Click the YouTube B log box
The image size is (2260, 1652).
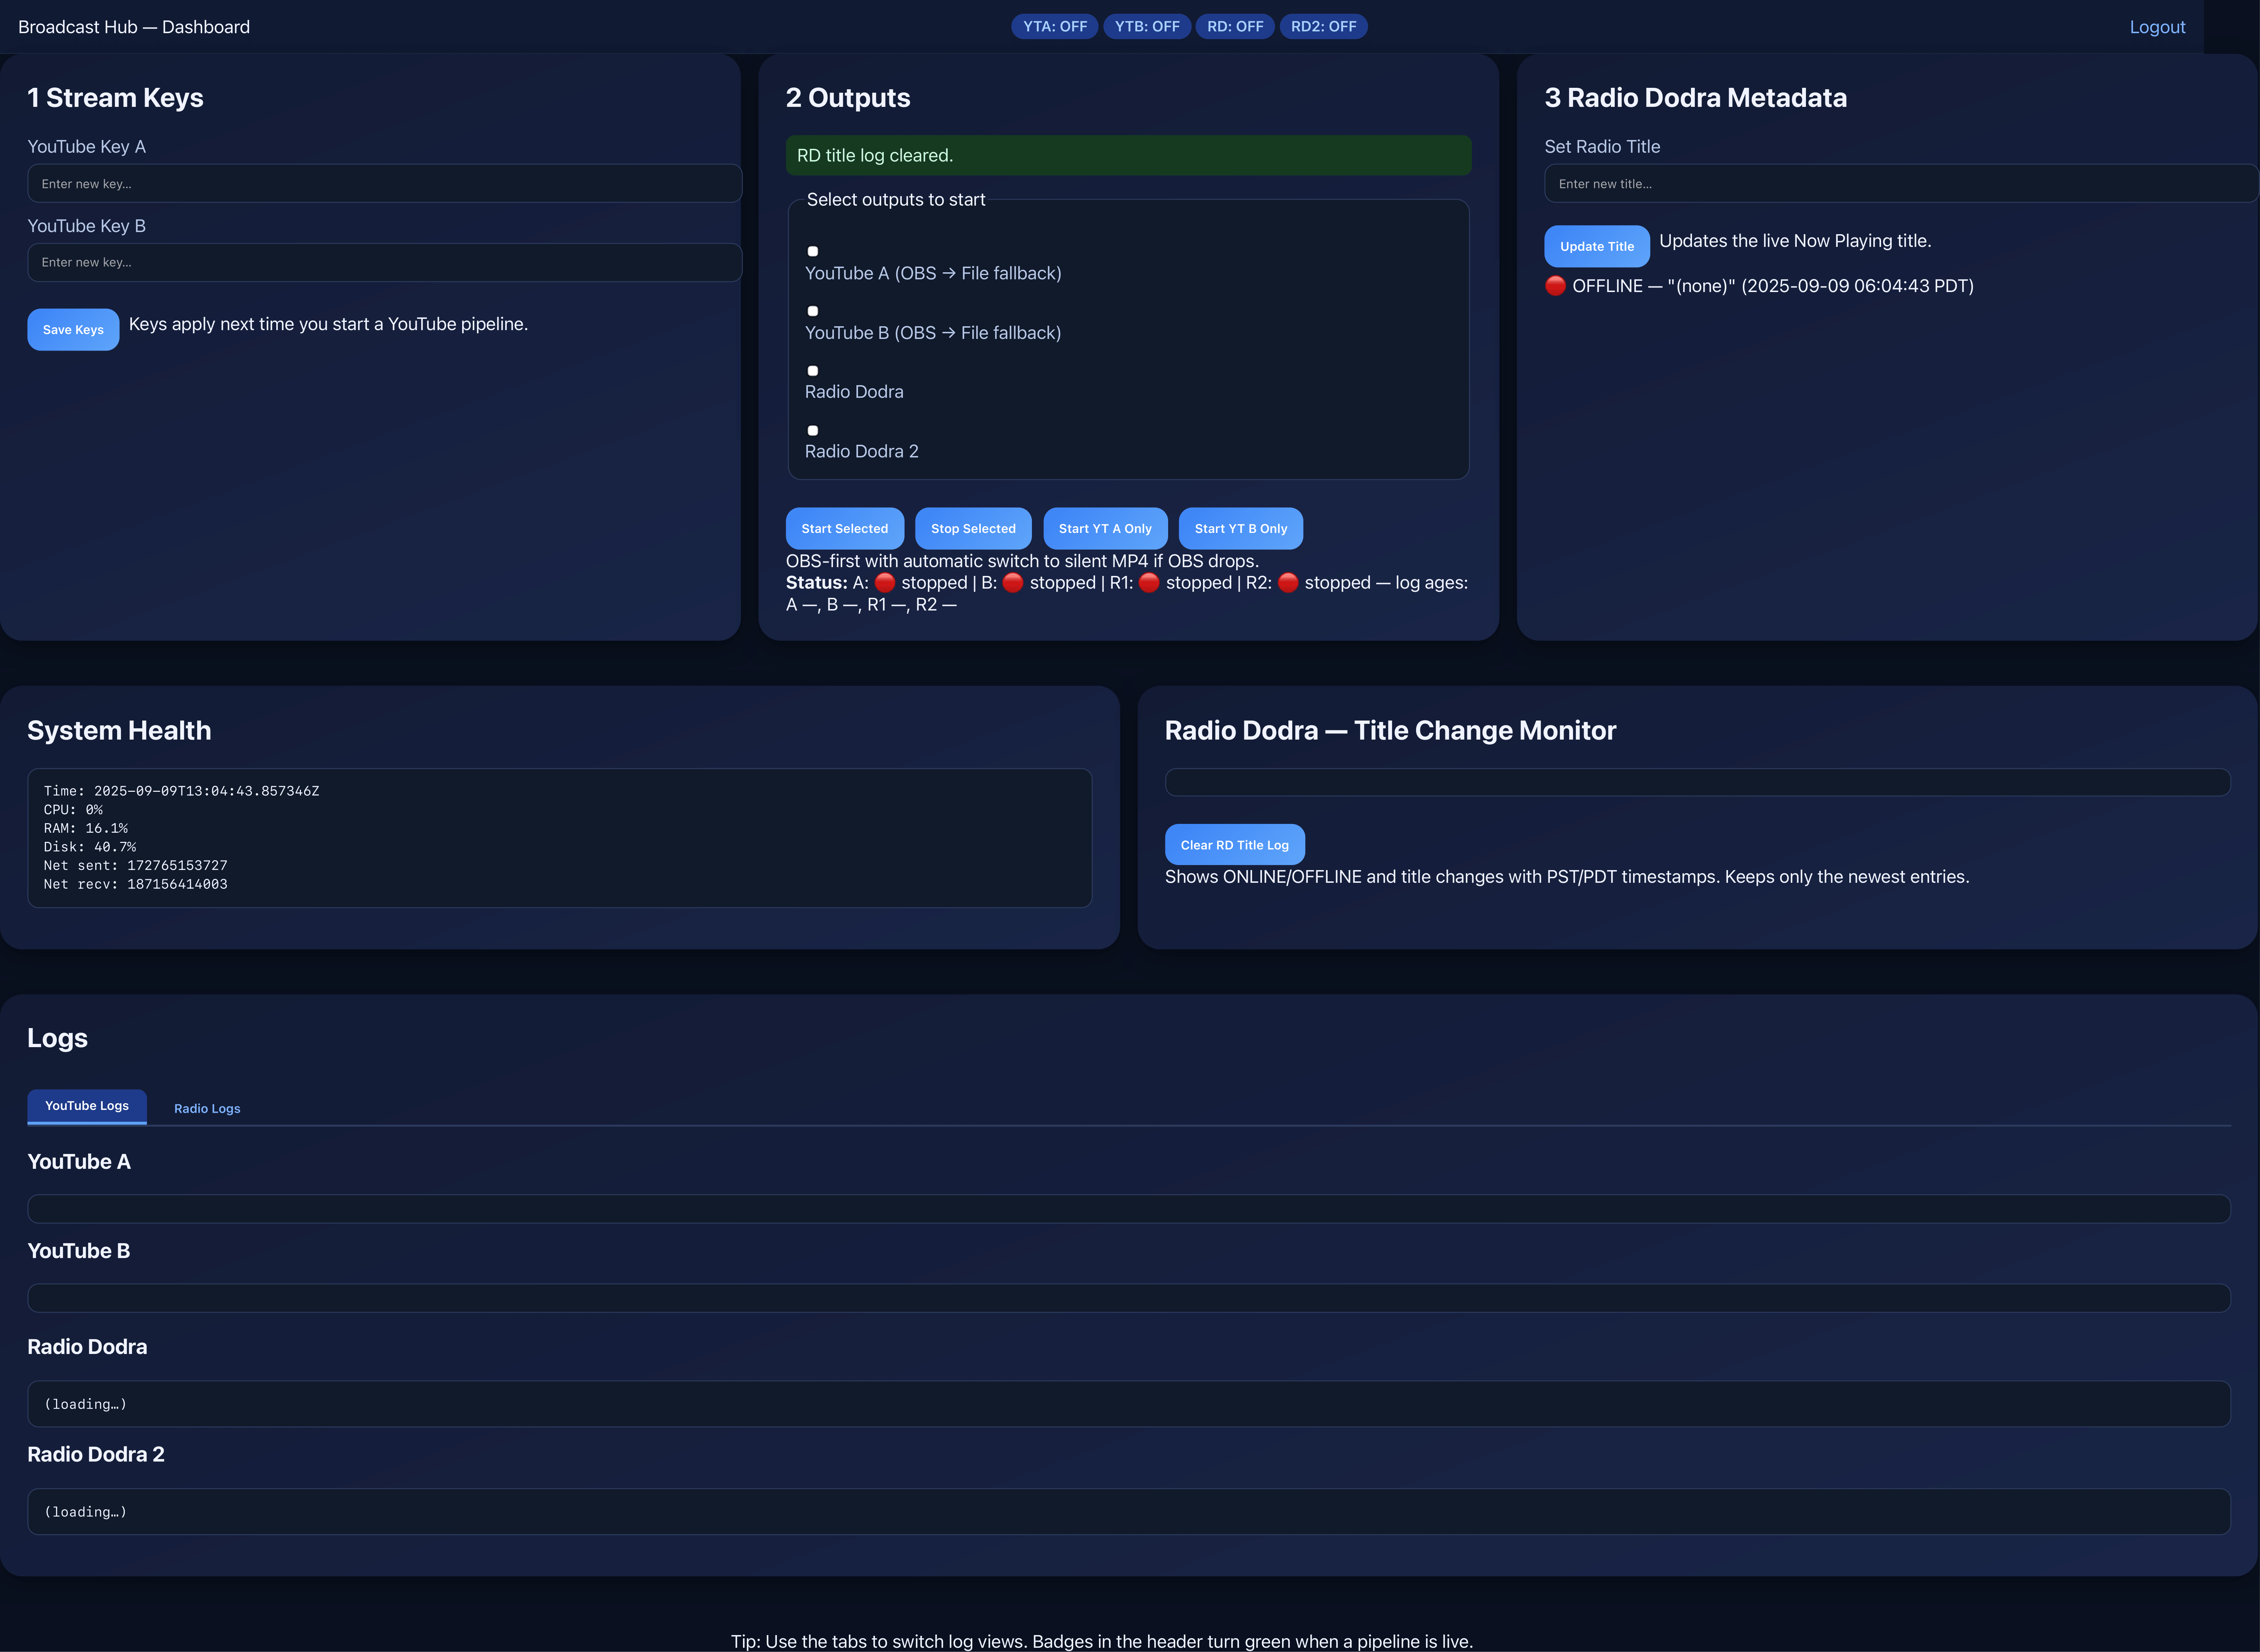pos(1129,1298)
